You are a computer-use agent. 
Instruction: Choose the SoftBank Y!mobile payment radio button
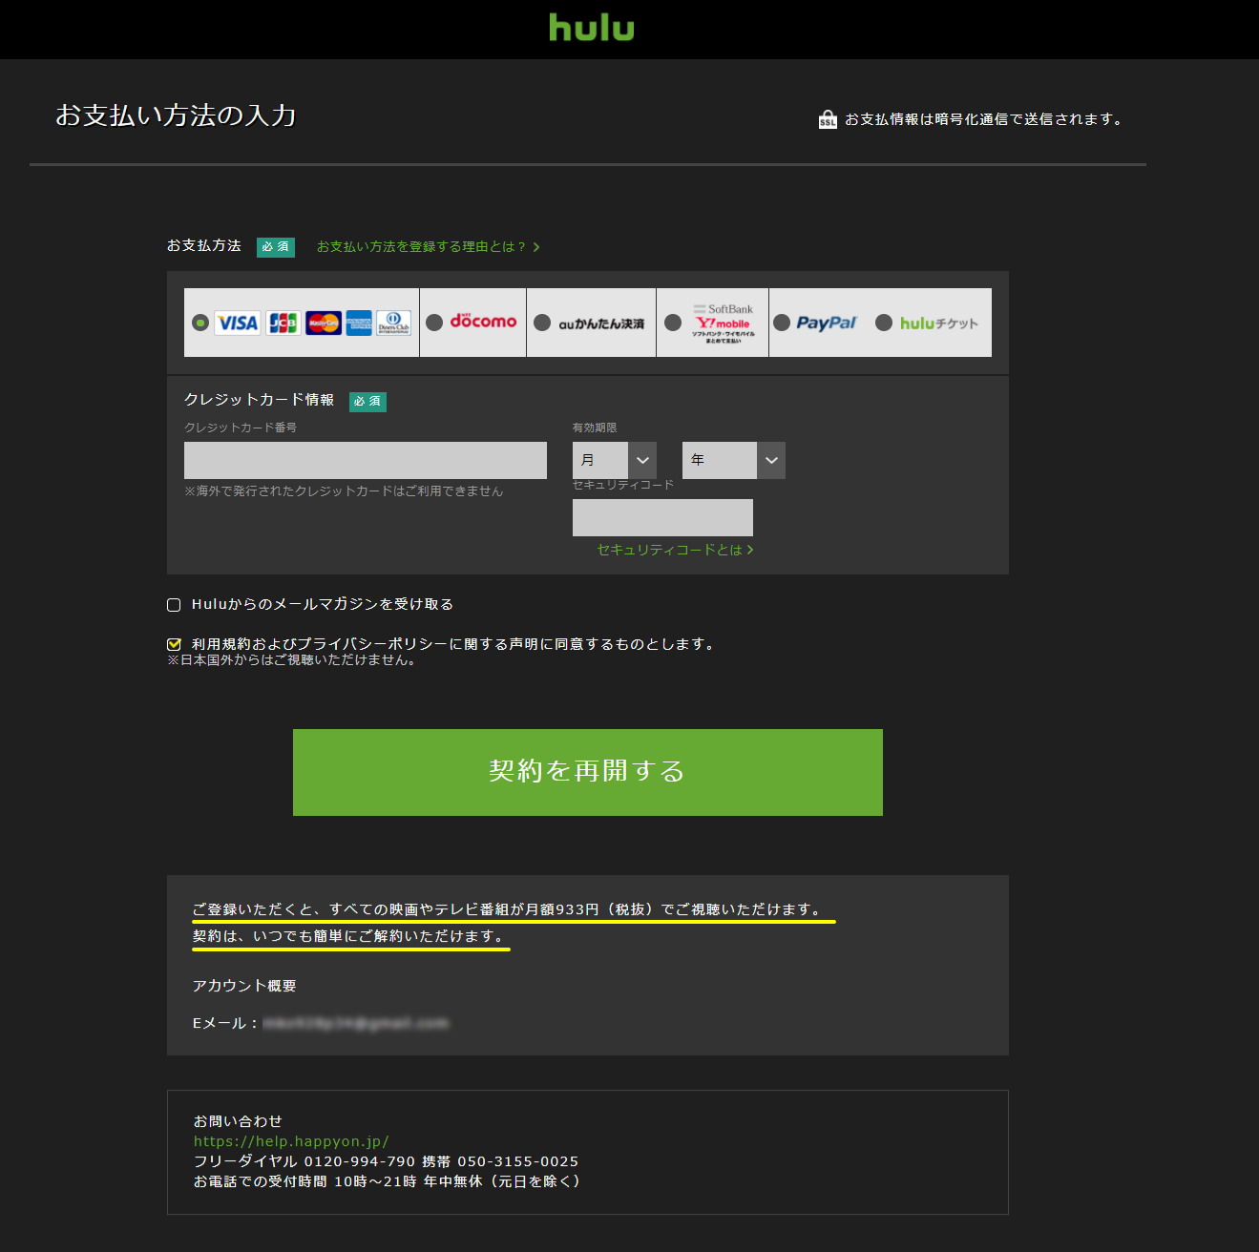tap(673, 323)
